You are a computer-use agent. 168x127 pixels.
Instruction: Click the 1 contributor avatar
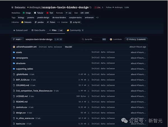point(111,39)
